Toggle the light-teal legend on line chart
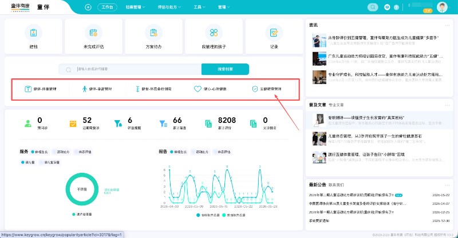 (x=234, y=215)
